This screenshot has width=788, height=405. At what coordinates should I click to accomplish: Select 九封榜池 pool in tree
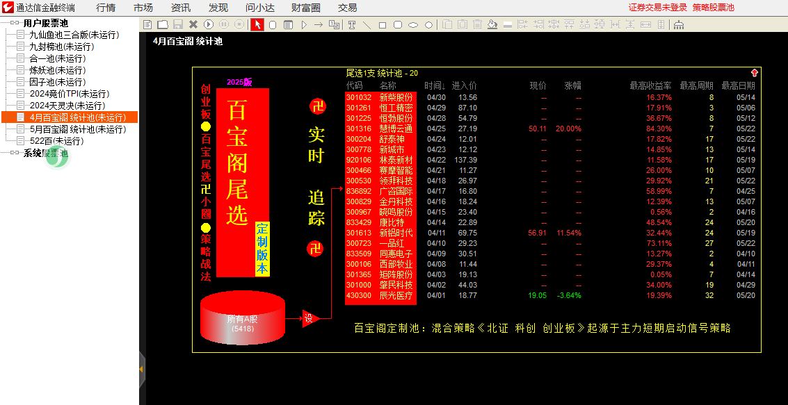[x=61, y=47]
